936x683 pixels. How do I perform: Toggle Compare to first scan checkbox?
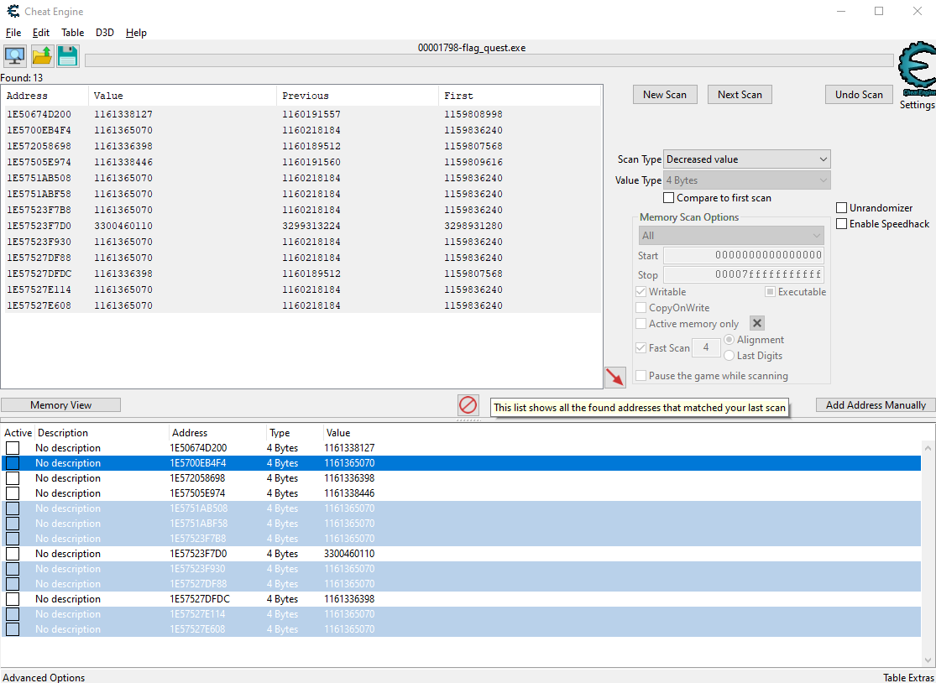click(668, 197)
